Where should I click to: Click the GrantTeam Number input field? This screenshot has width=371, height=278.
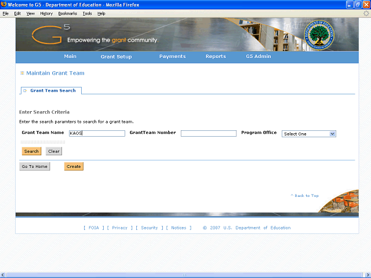coord(209,133)
